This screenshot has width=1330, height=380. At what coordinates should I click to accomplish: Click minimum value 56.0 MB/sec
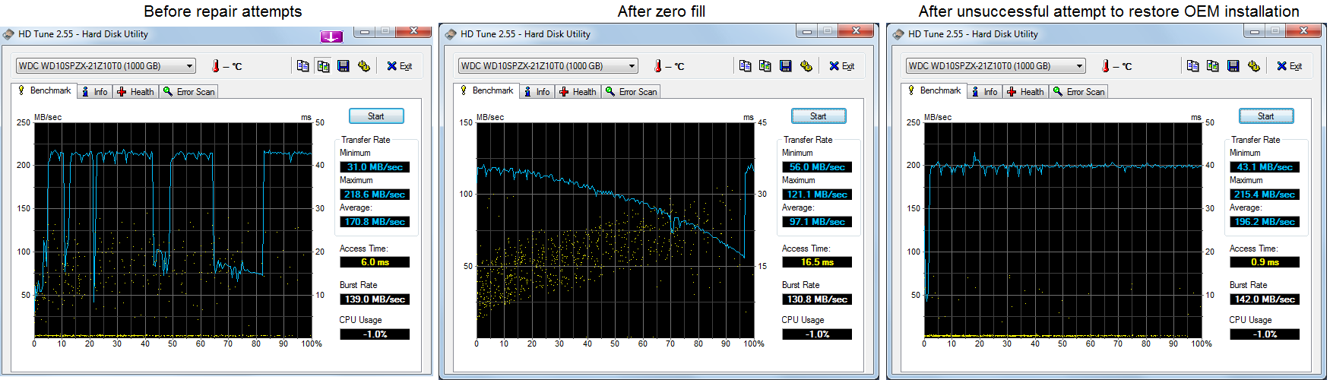(x=817, y=167)
